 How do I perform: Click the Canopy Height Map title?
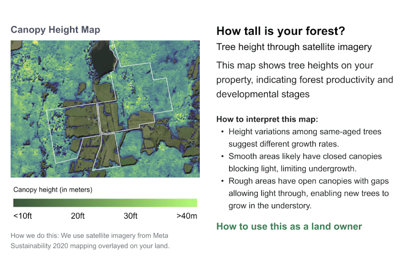[x=55, y=30]
